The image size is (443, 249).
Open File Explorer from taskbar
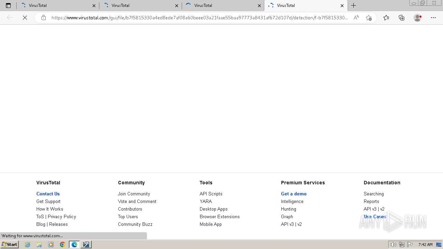(39, 245)
